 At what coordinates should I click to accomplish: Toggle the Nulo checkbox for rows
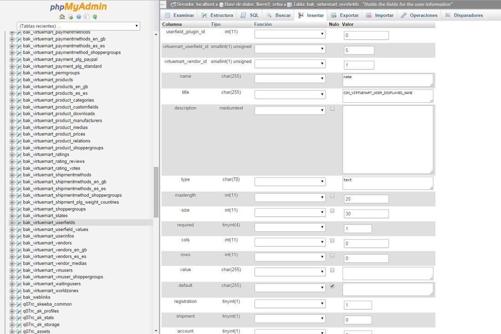click(x=332, y=255)
